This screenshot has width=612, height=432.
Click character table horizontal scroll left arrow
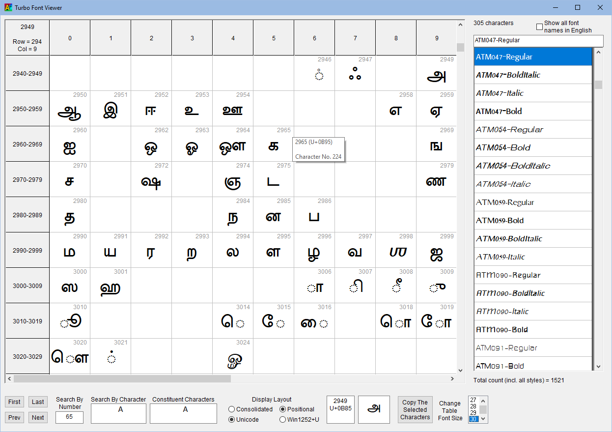pos(9,378)
